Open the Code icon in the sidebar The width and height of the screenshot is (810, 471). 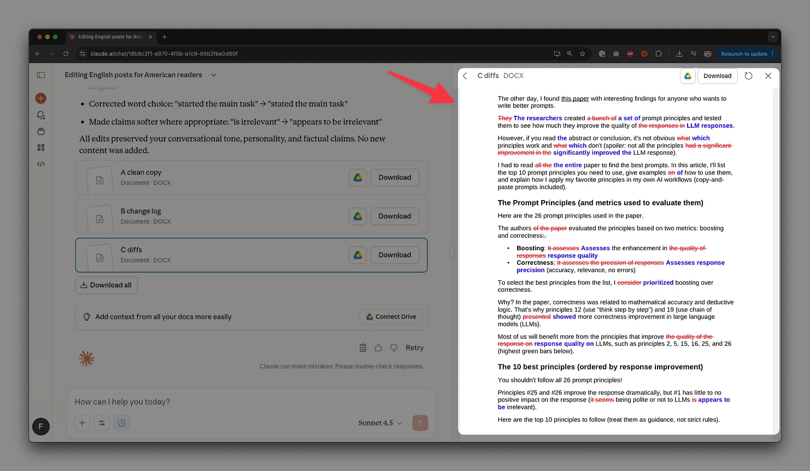pyautogui.click(x=41, y=164)
